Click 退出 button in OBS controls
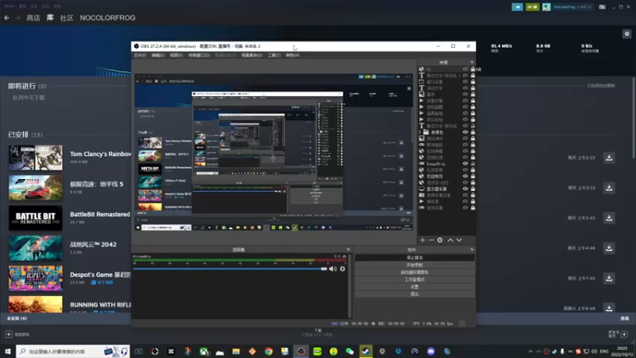636x358 pixels. tap(414, 294)
